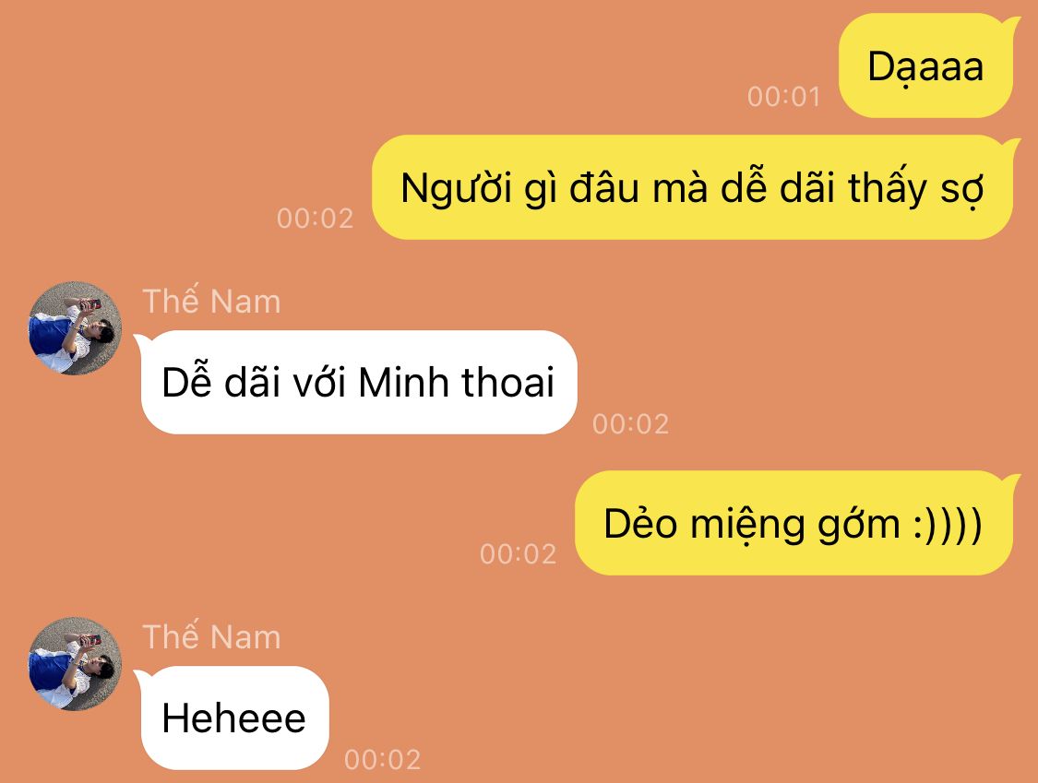1038x783 pixels.
Task: Open sender name 'Thế Nam' above 'Dễ dãi' message
Action: click(212, 302)
